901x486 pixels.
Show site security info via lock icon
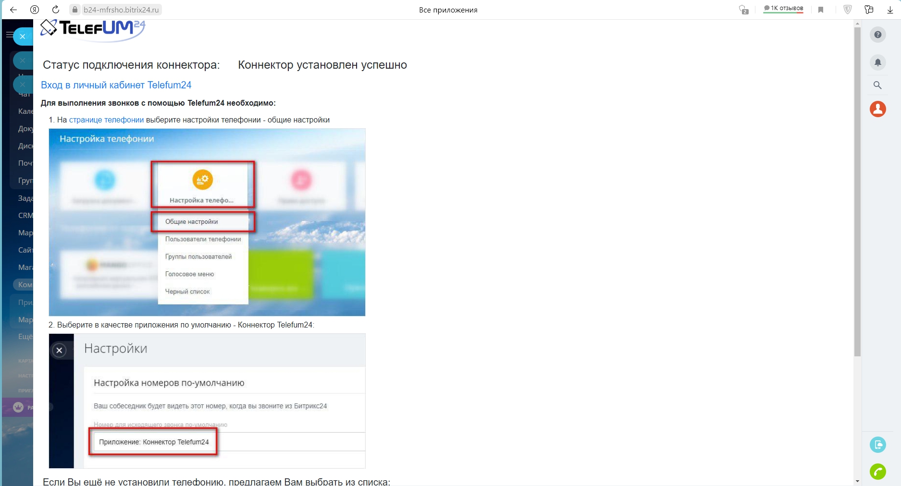point(74,10)
